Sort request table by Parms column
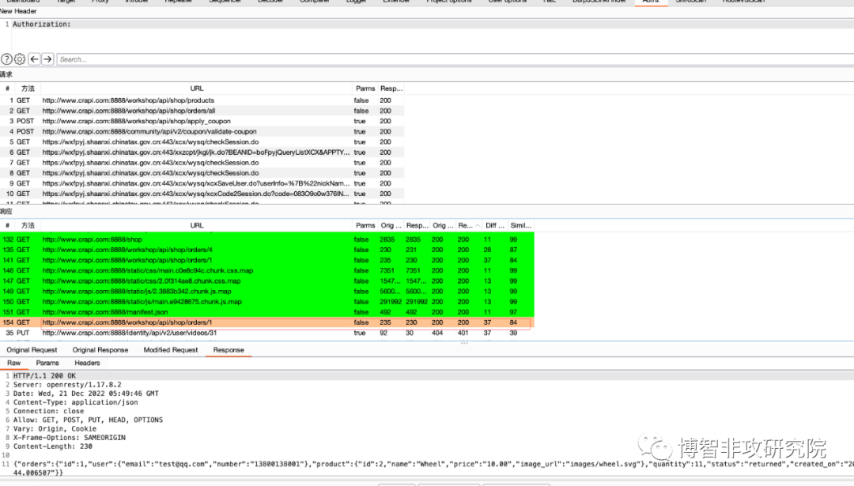This screenshot has height=486, width=854. tap(365, 89)
